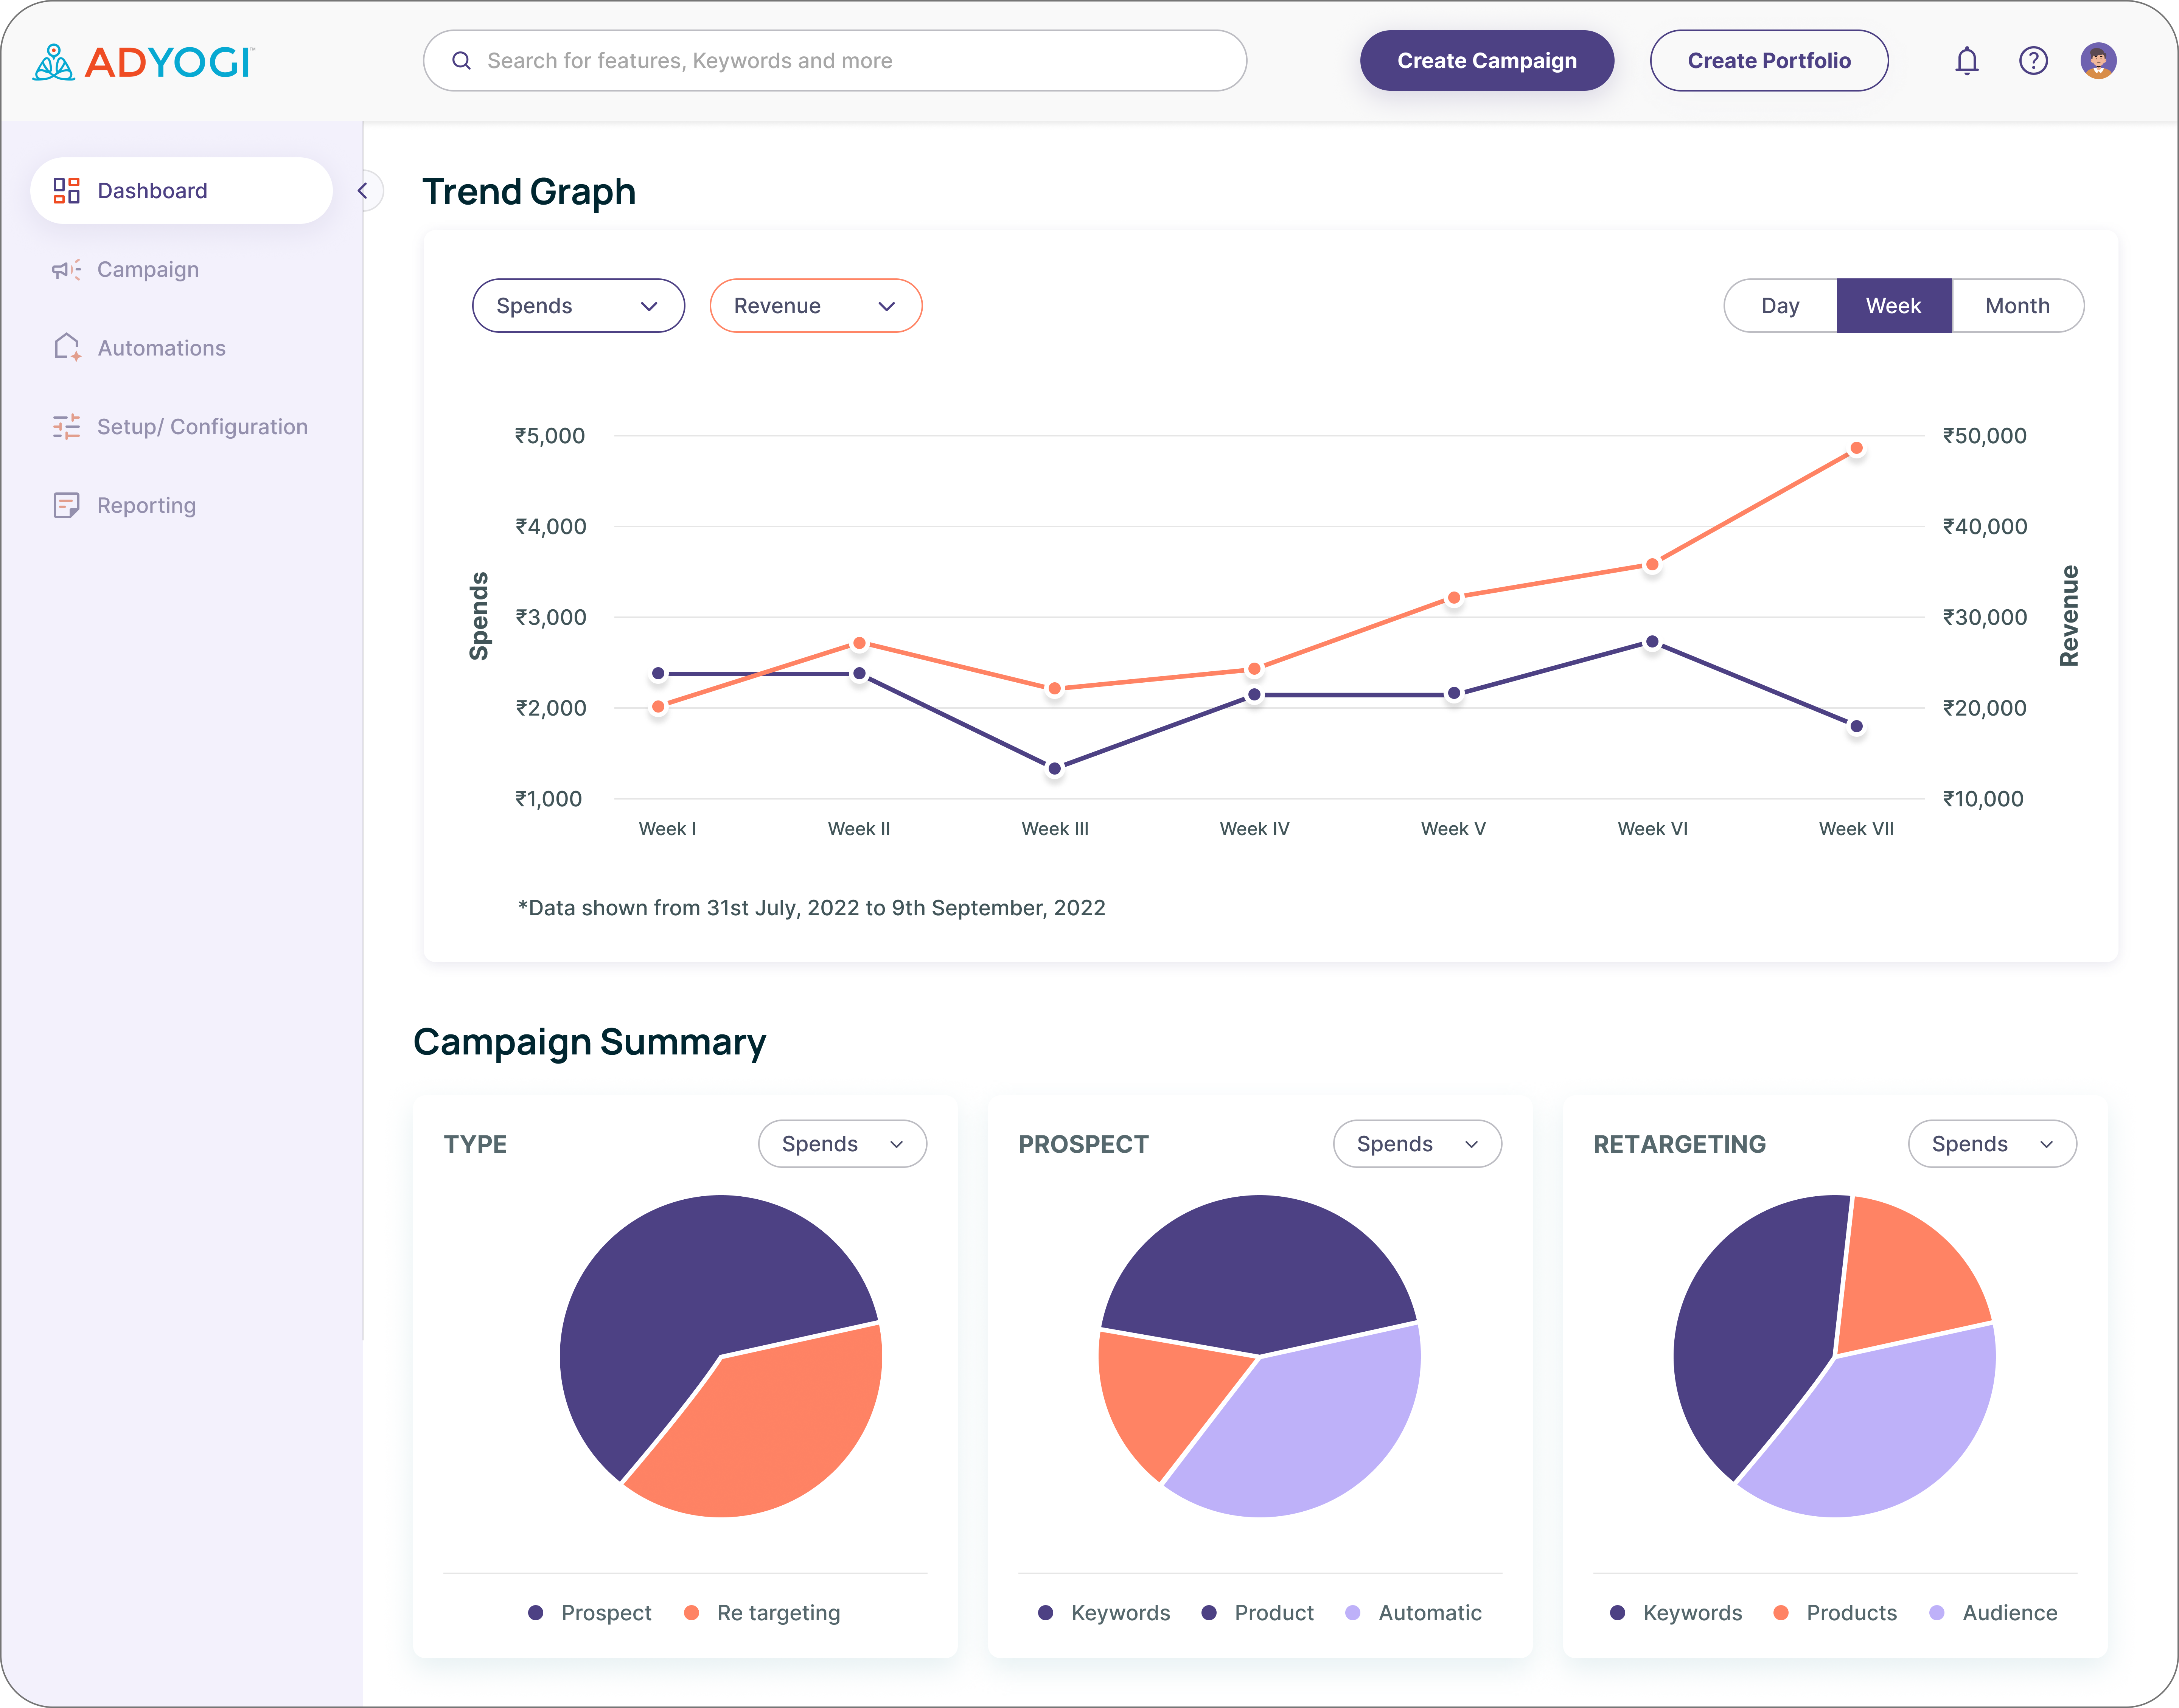Viewport: 2179px width, 1708px height.
Task: Click the Week IV axis label
Action: pyautogui.click(x=1254, y=829)
